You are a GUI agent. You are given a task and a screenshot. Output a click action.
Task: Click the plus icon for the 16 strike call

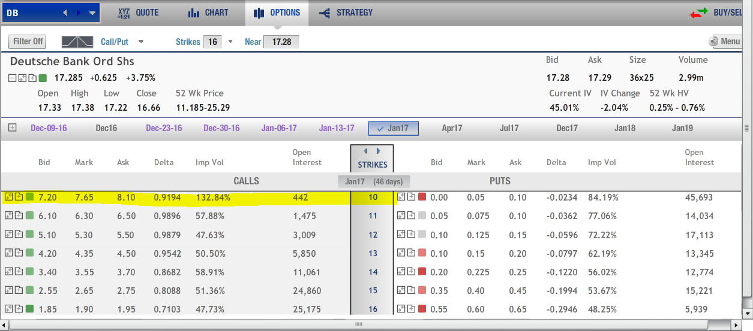tap(19, 309)
